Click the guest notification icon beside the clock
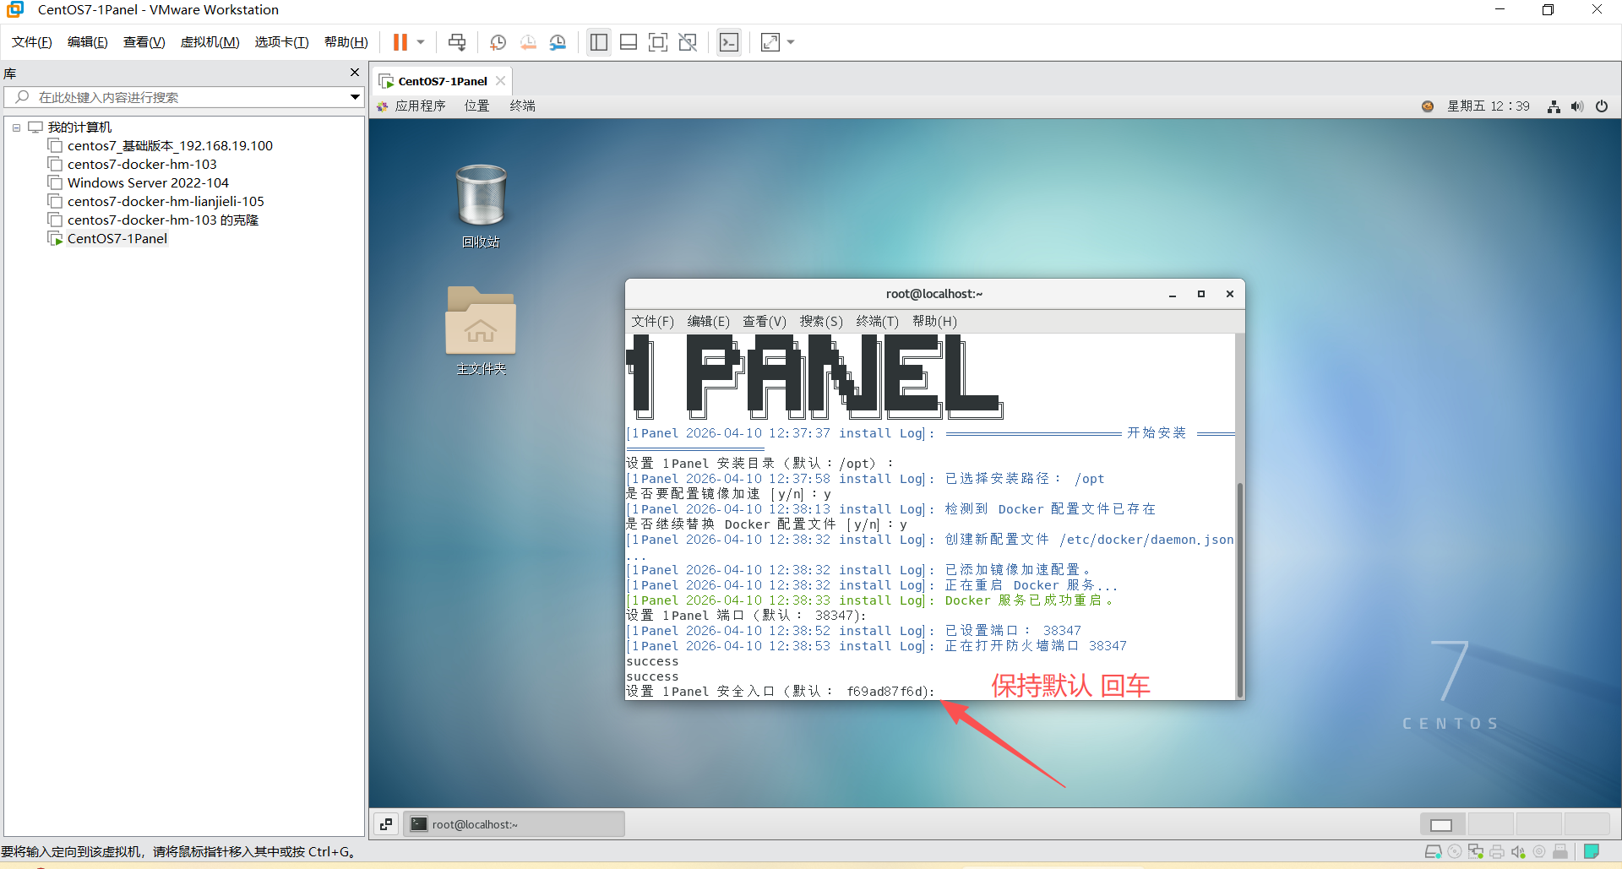The height and width of the screenshot is (869, 1622). tap(1428, 106)
